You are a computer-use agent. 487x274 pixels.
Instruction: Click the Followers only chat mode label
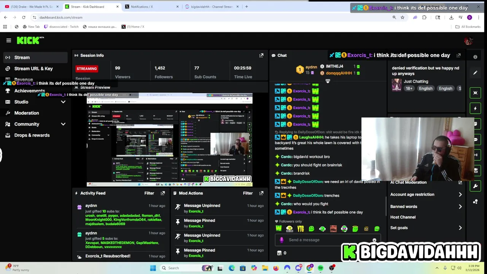pos(290,221)
